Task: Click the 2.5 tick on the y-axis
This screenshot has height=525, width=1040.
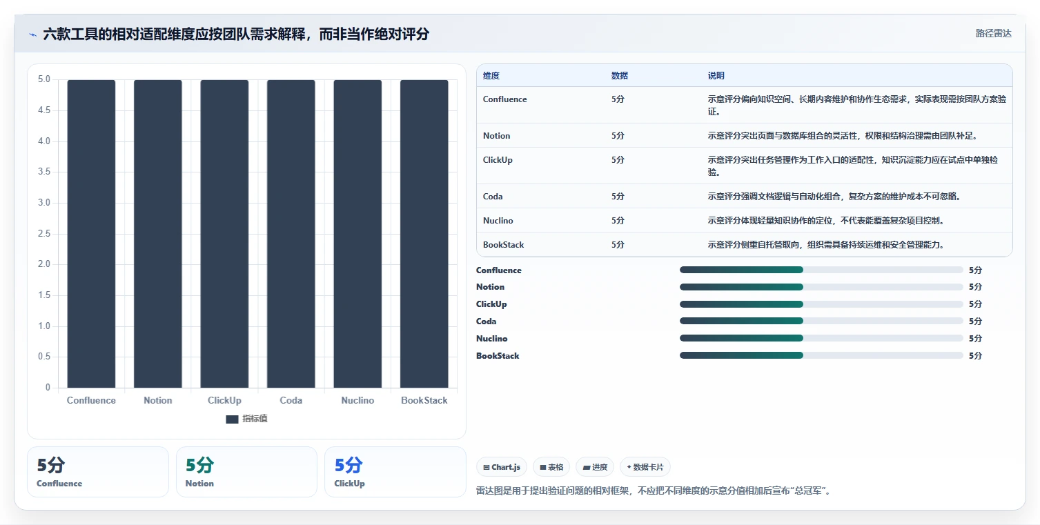Action: (x=44, y=234)
